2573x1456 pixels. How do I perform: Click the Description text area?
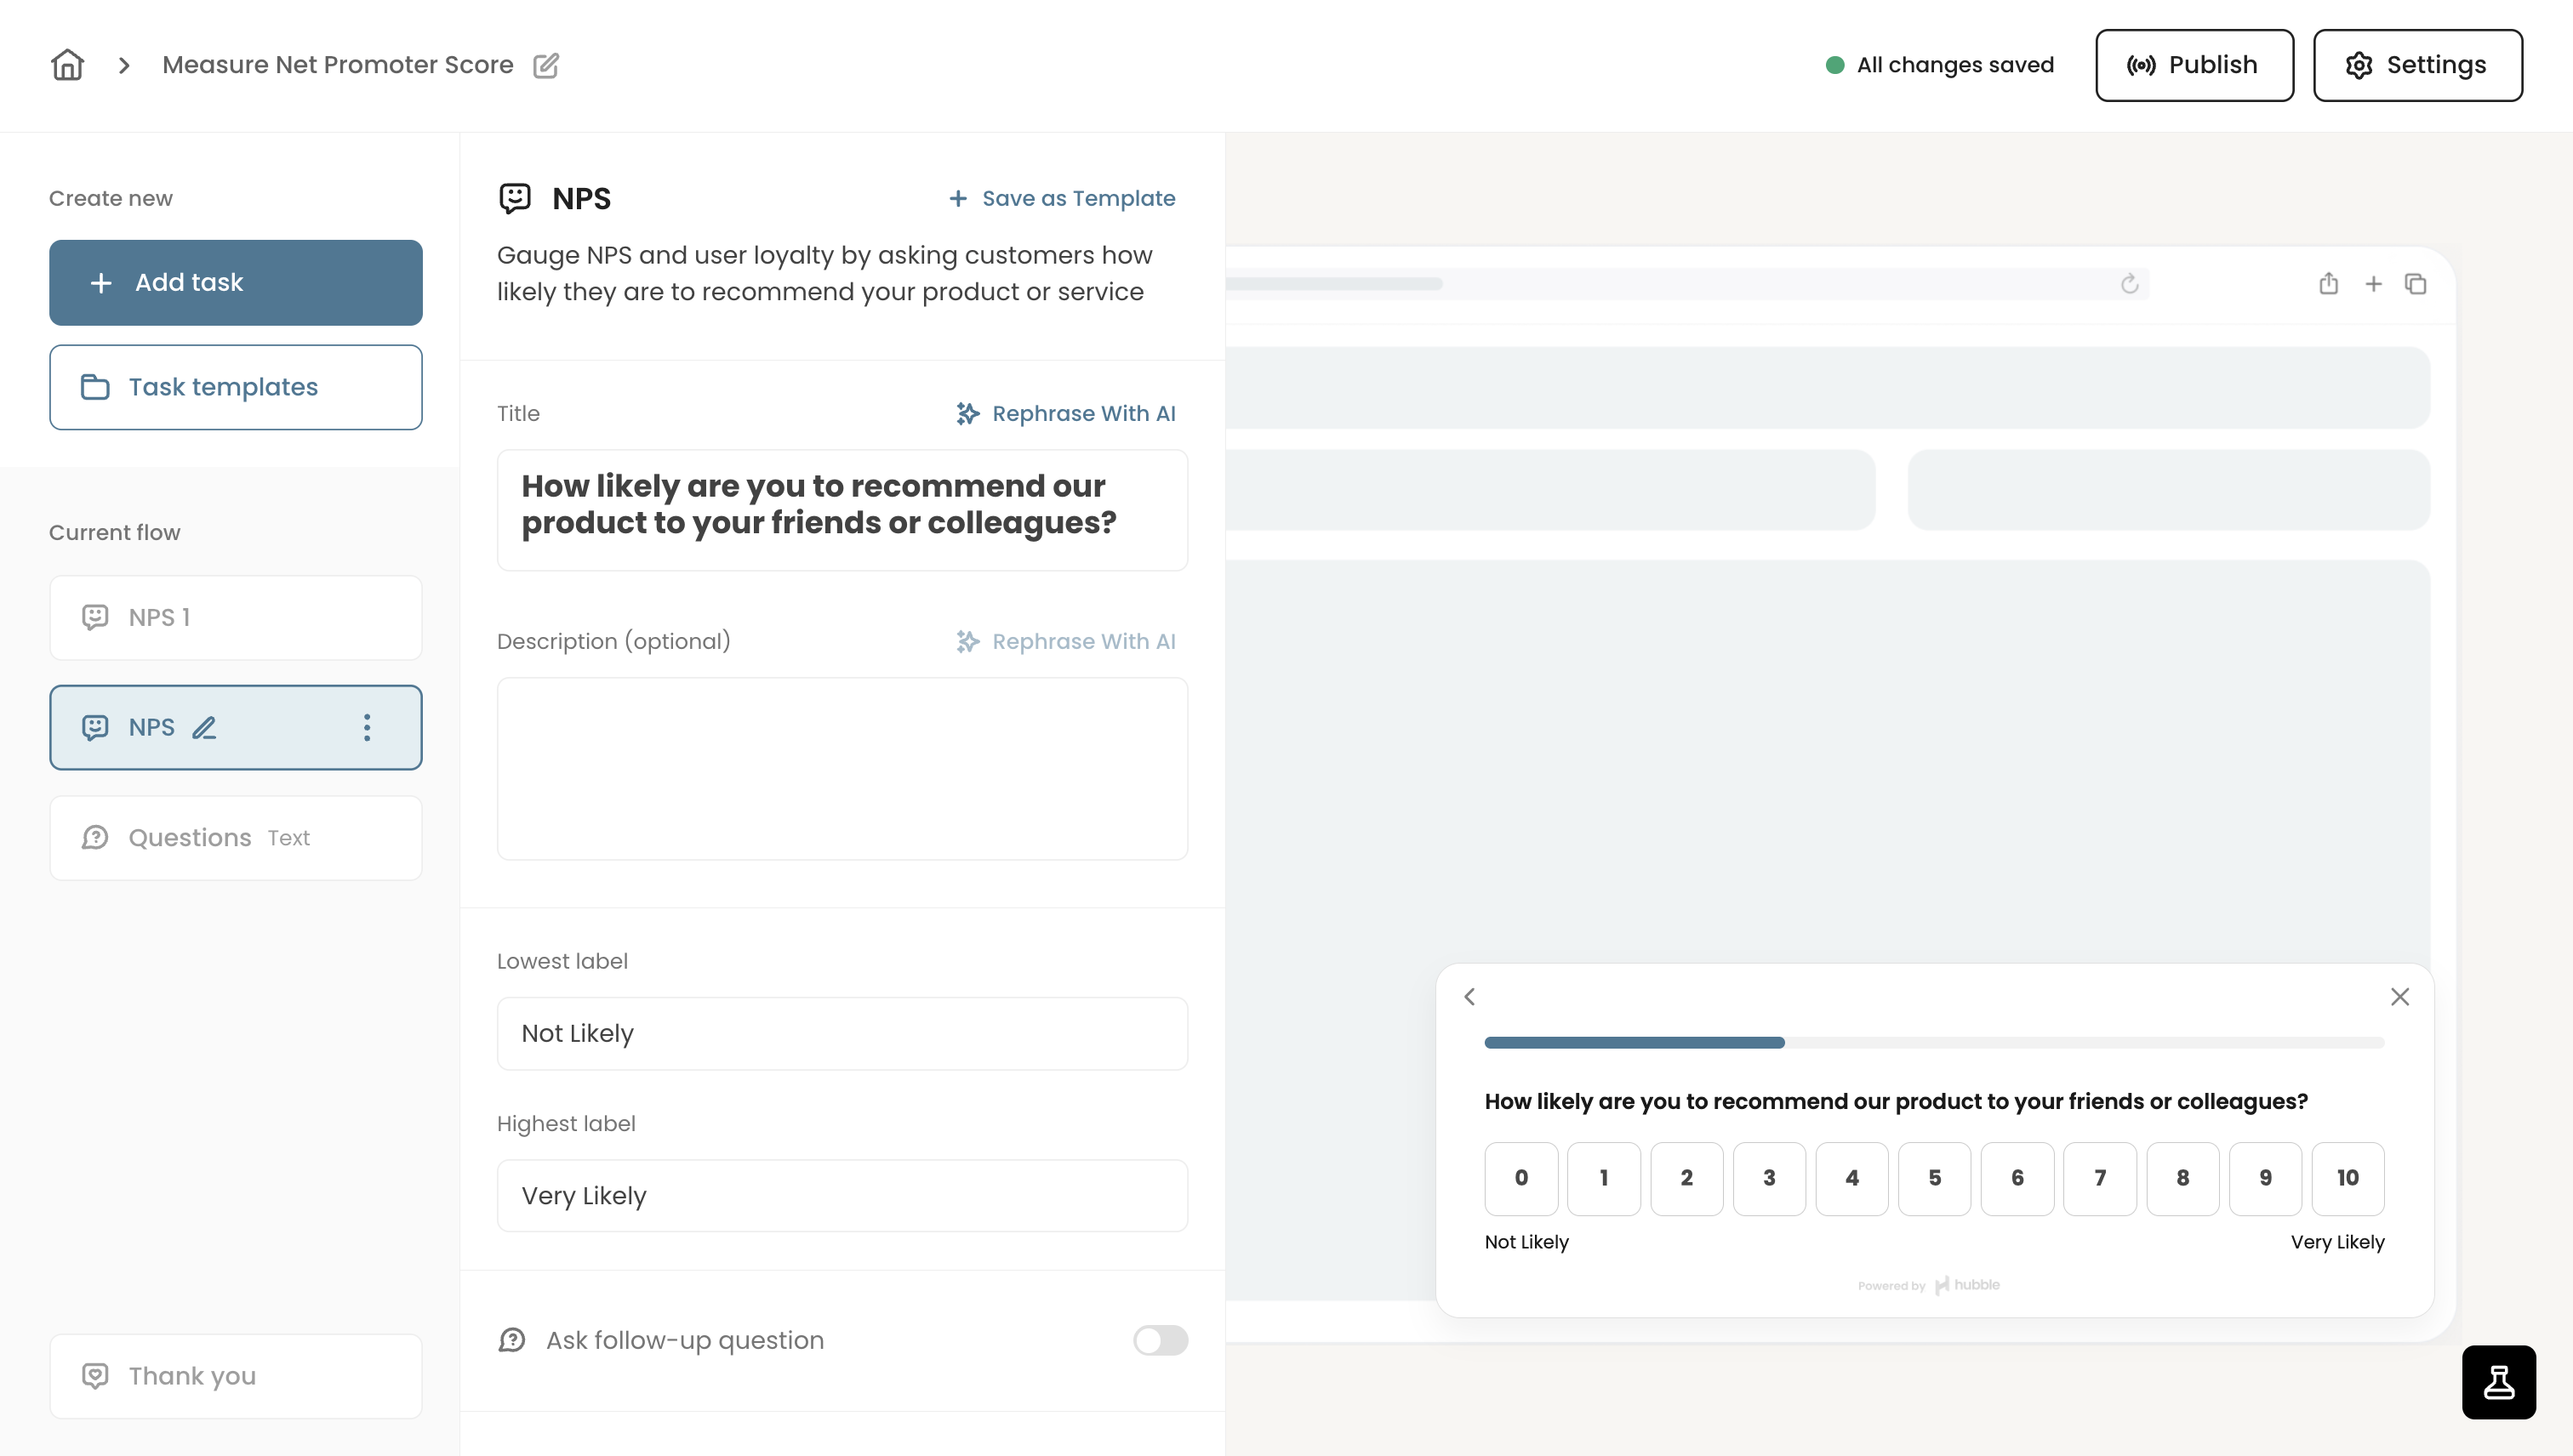pos(842,768)
